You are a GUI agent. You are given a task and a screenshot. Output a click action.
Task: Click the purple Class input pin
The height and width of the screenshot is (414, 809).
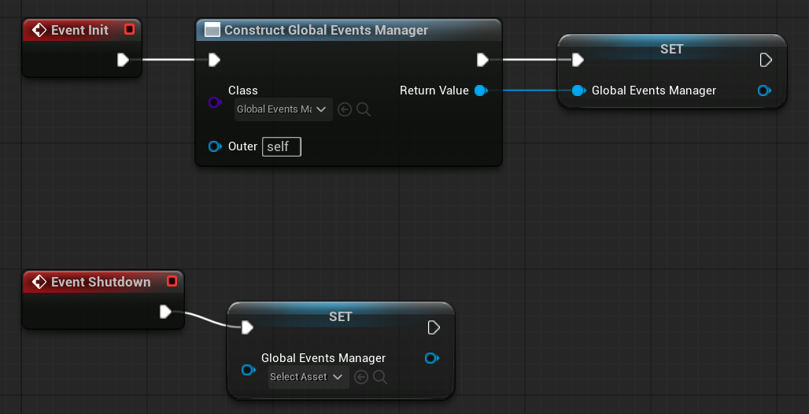[x=215, y=102]
